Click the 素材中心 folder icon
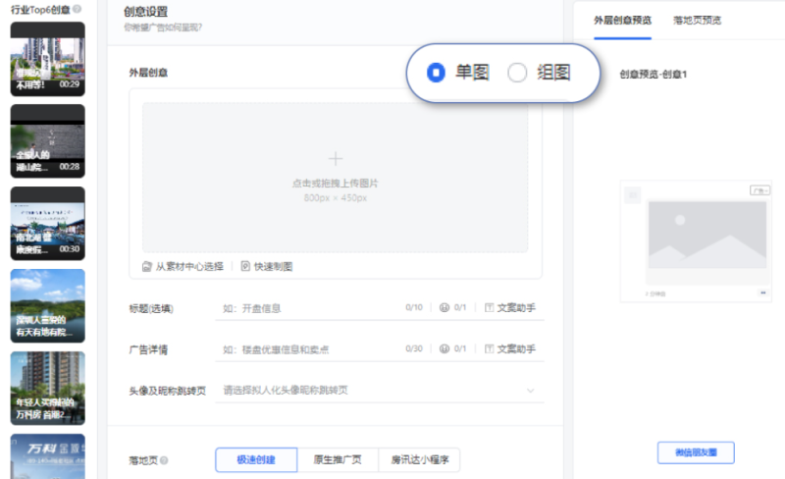This screenshot has height=479, width=785. point(146,267)
